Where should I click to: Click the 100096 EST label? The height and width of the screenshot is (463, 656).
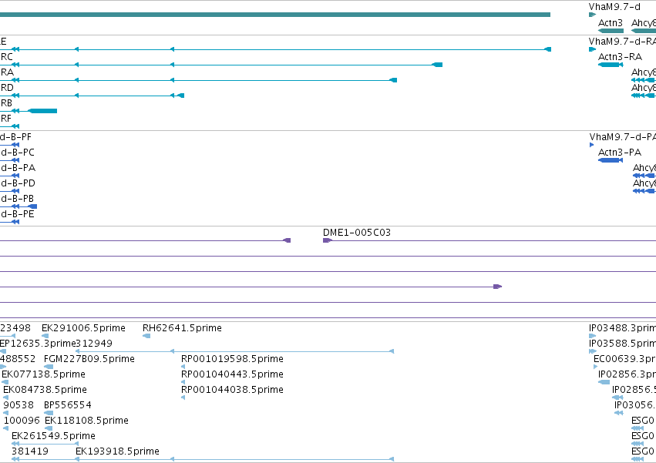click(22, 421)
